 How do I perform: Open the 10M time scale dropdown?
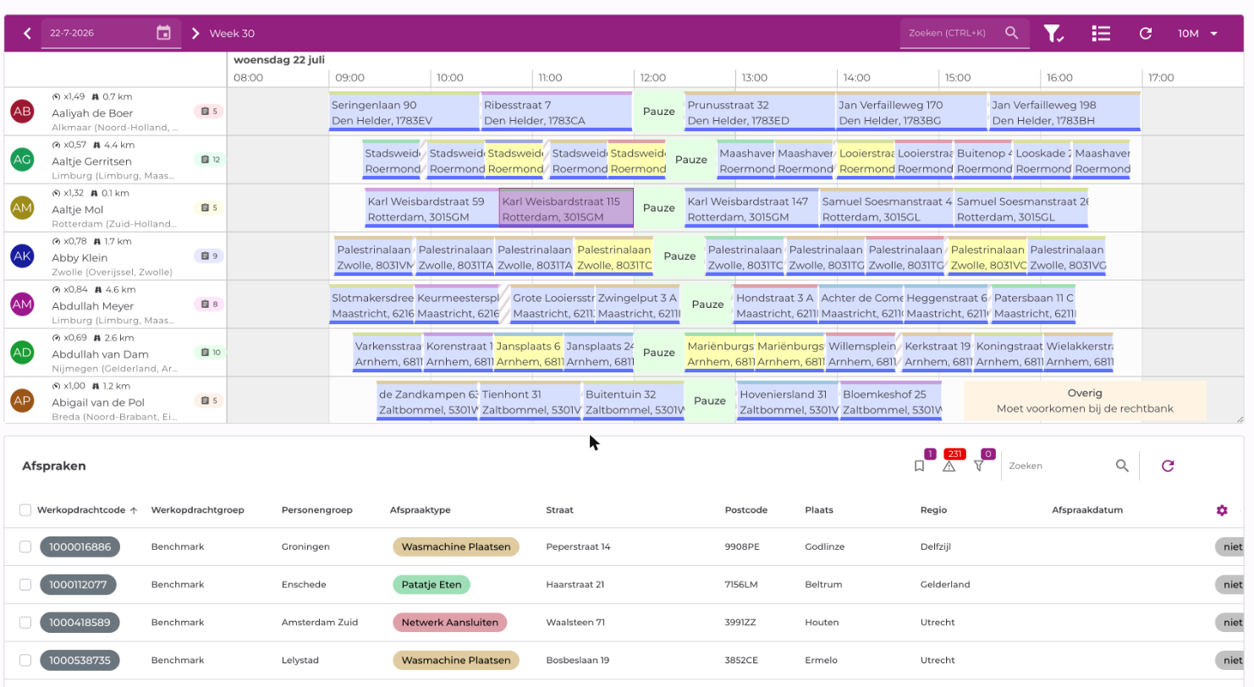point(1198,33)
